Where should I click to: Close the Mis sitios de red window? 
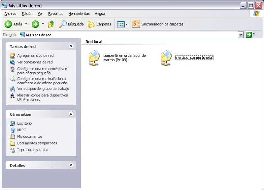click(259, 6)
